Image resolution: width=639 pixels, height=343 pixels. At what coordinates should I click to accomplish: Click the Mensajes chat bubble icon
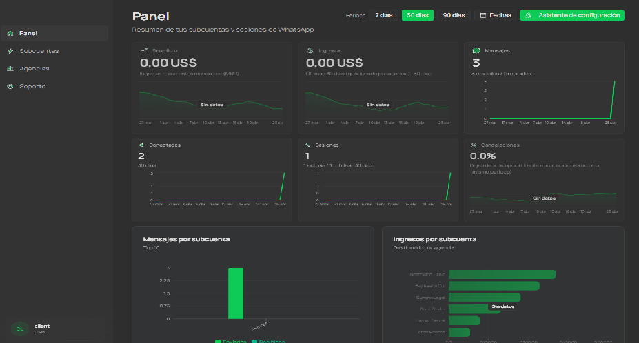pos(476,50)
